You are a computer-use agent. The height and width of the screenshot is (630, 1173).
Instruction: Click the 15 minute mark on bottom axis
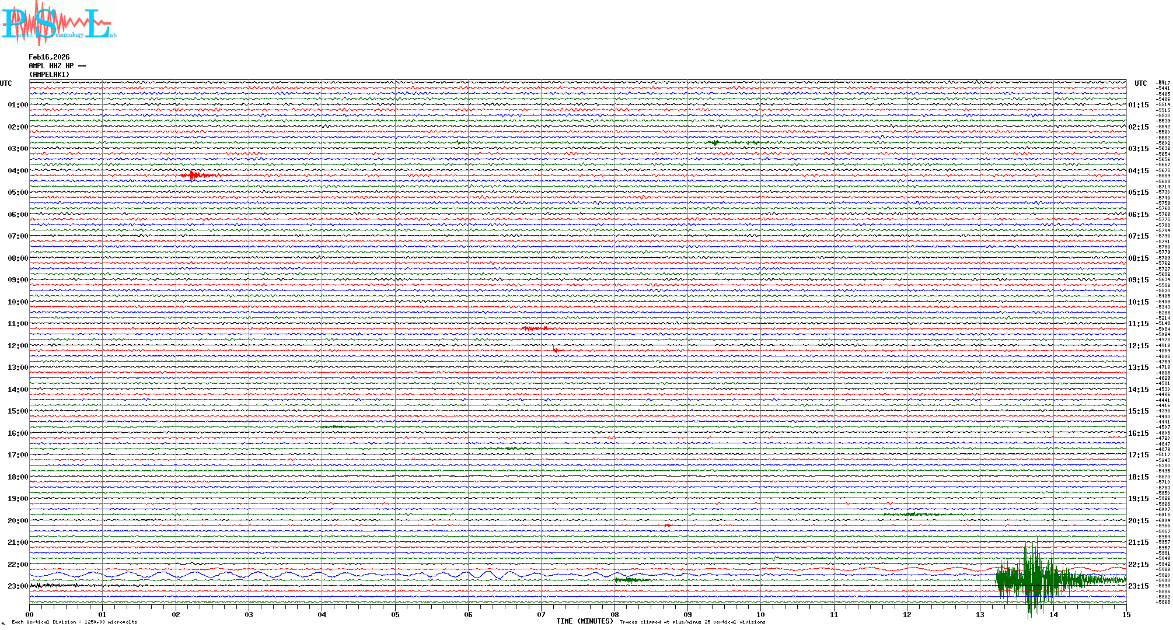(x=1126, y=614)
